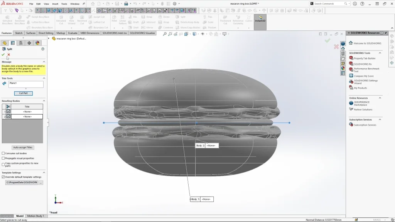Click the Plane1 trim tools selection box
Viewport: 395px width, 222px height.
coord(26,84)
